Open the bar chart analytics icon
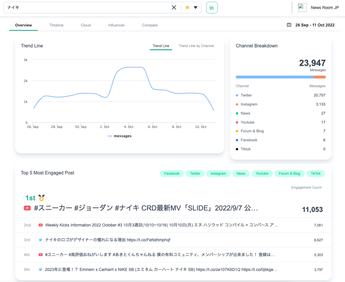Screen dimensions: 345x282 click(212, 7)
